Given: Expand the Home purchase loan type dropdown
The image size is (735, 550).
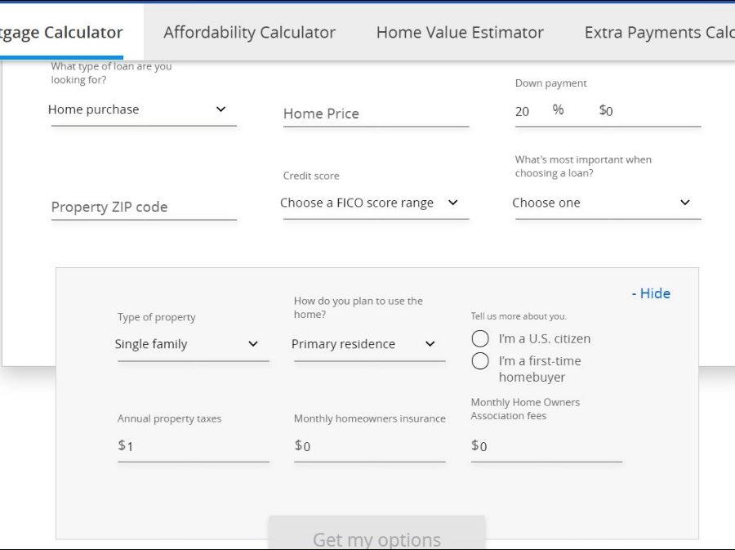Looking at the screenshot, I should pos(141,110).
